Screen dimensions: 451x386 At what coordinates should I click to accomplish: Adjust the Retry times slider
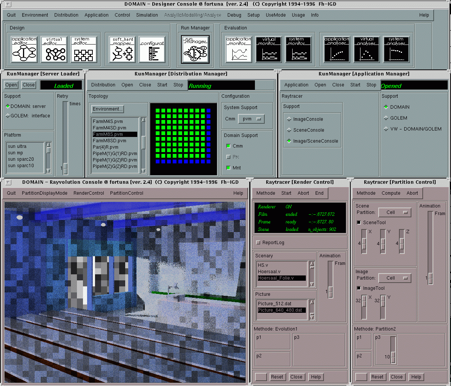point(65,168)
